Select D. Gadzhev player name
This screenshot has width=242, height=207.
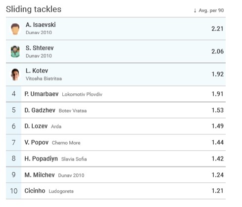[x=40, y=110]
